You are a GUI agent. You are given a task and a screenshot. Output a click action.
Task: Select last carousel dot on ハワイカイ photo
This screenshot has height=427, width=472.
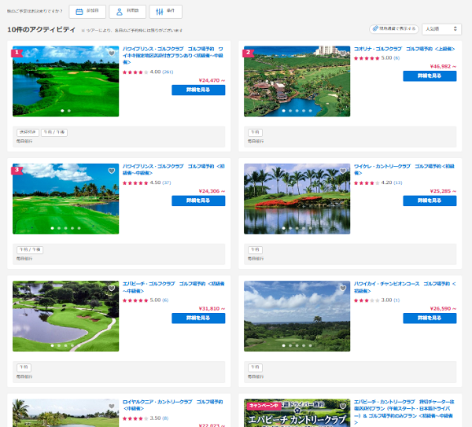coord(311,345)
